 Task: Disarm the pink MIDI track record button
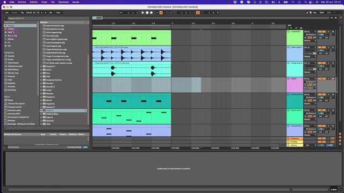click(x=333, y=79)
